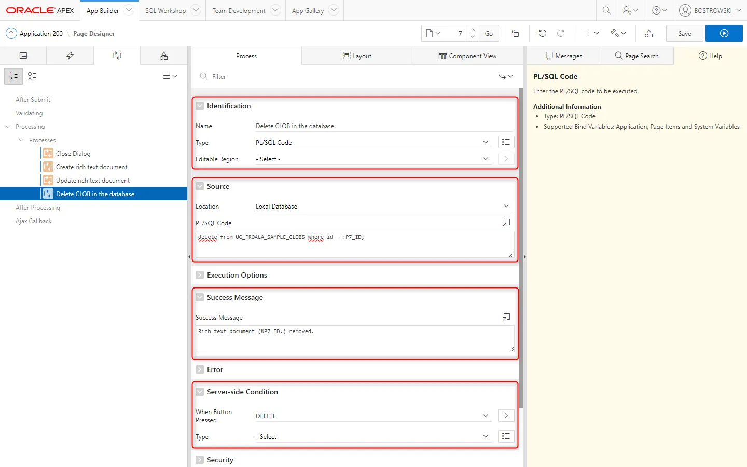The image size is (747, 467).
Task: Open the Location dropdown
Action: [x=382, y=206]
